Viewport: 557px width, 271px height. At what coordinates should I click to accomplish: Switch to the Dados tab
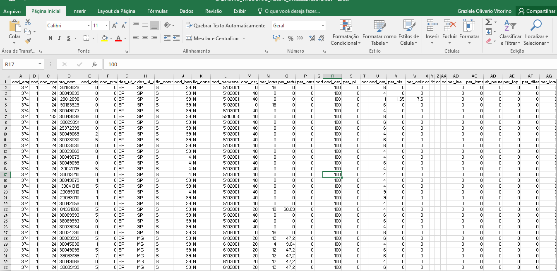[186, 11]
